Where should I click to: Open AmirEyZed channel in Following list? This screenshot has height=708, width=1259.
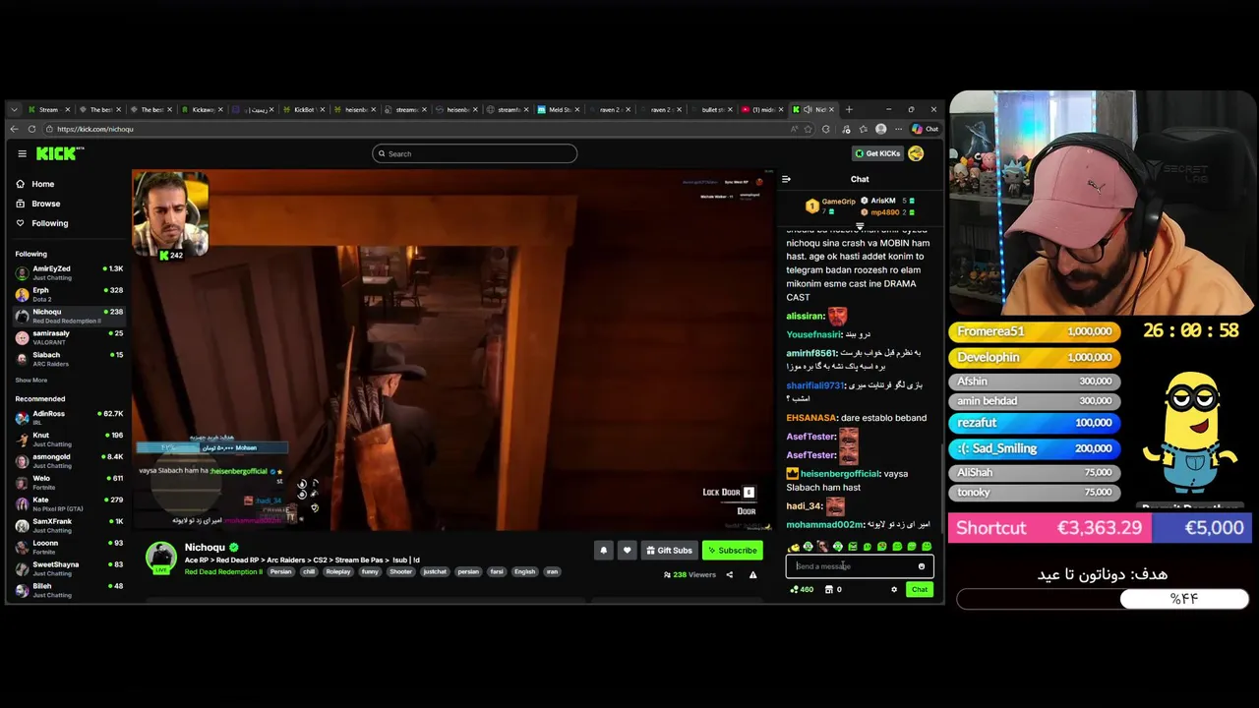click(69, 272)
